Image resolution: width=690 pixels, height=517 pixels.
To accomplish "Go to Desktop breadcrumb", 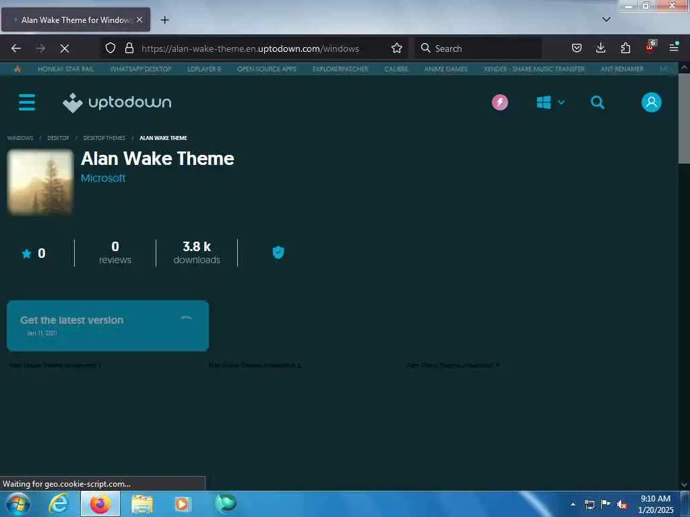I will [58, 138].
